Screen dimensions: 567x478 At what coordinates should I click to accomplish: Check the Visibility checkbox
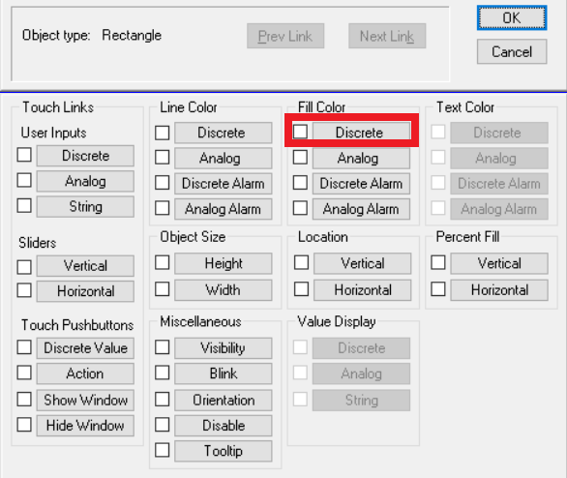click(162, 347)
